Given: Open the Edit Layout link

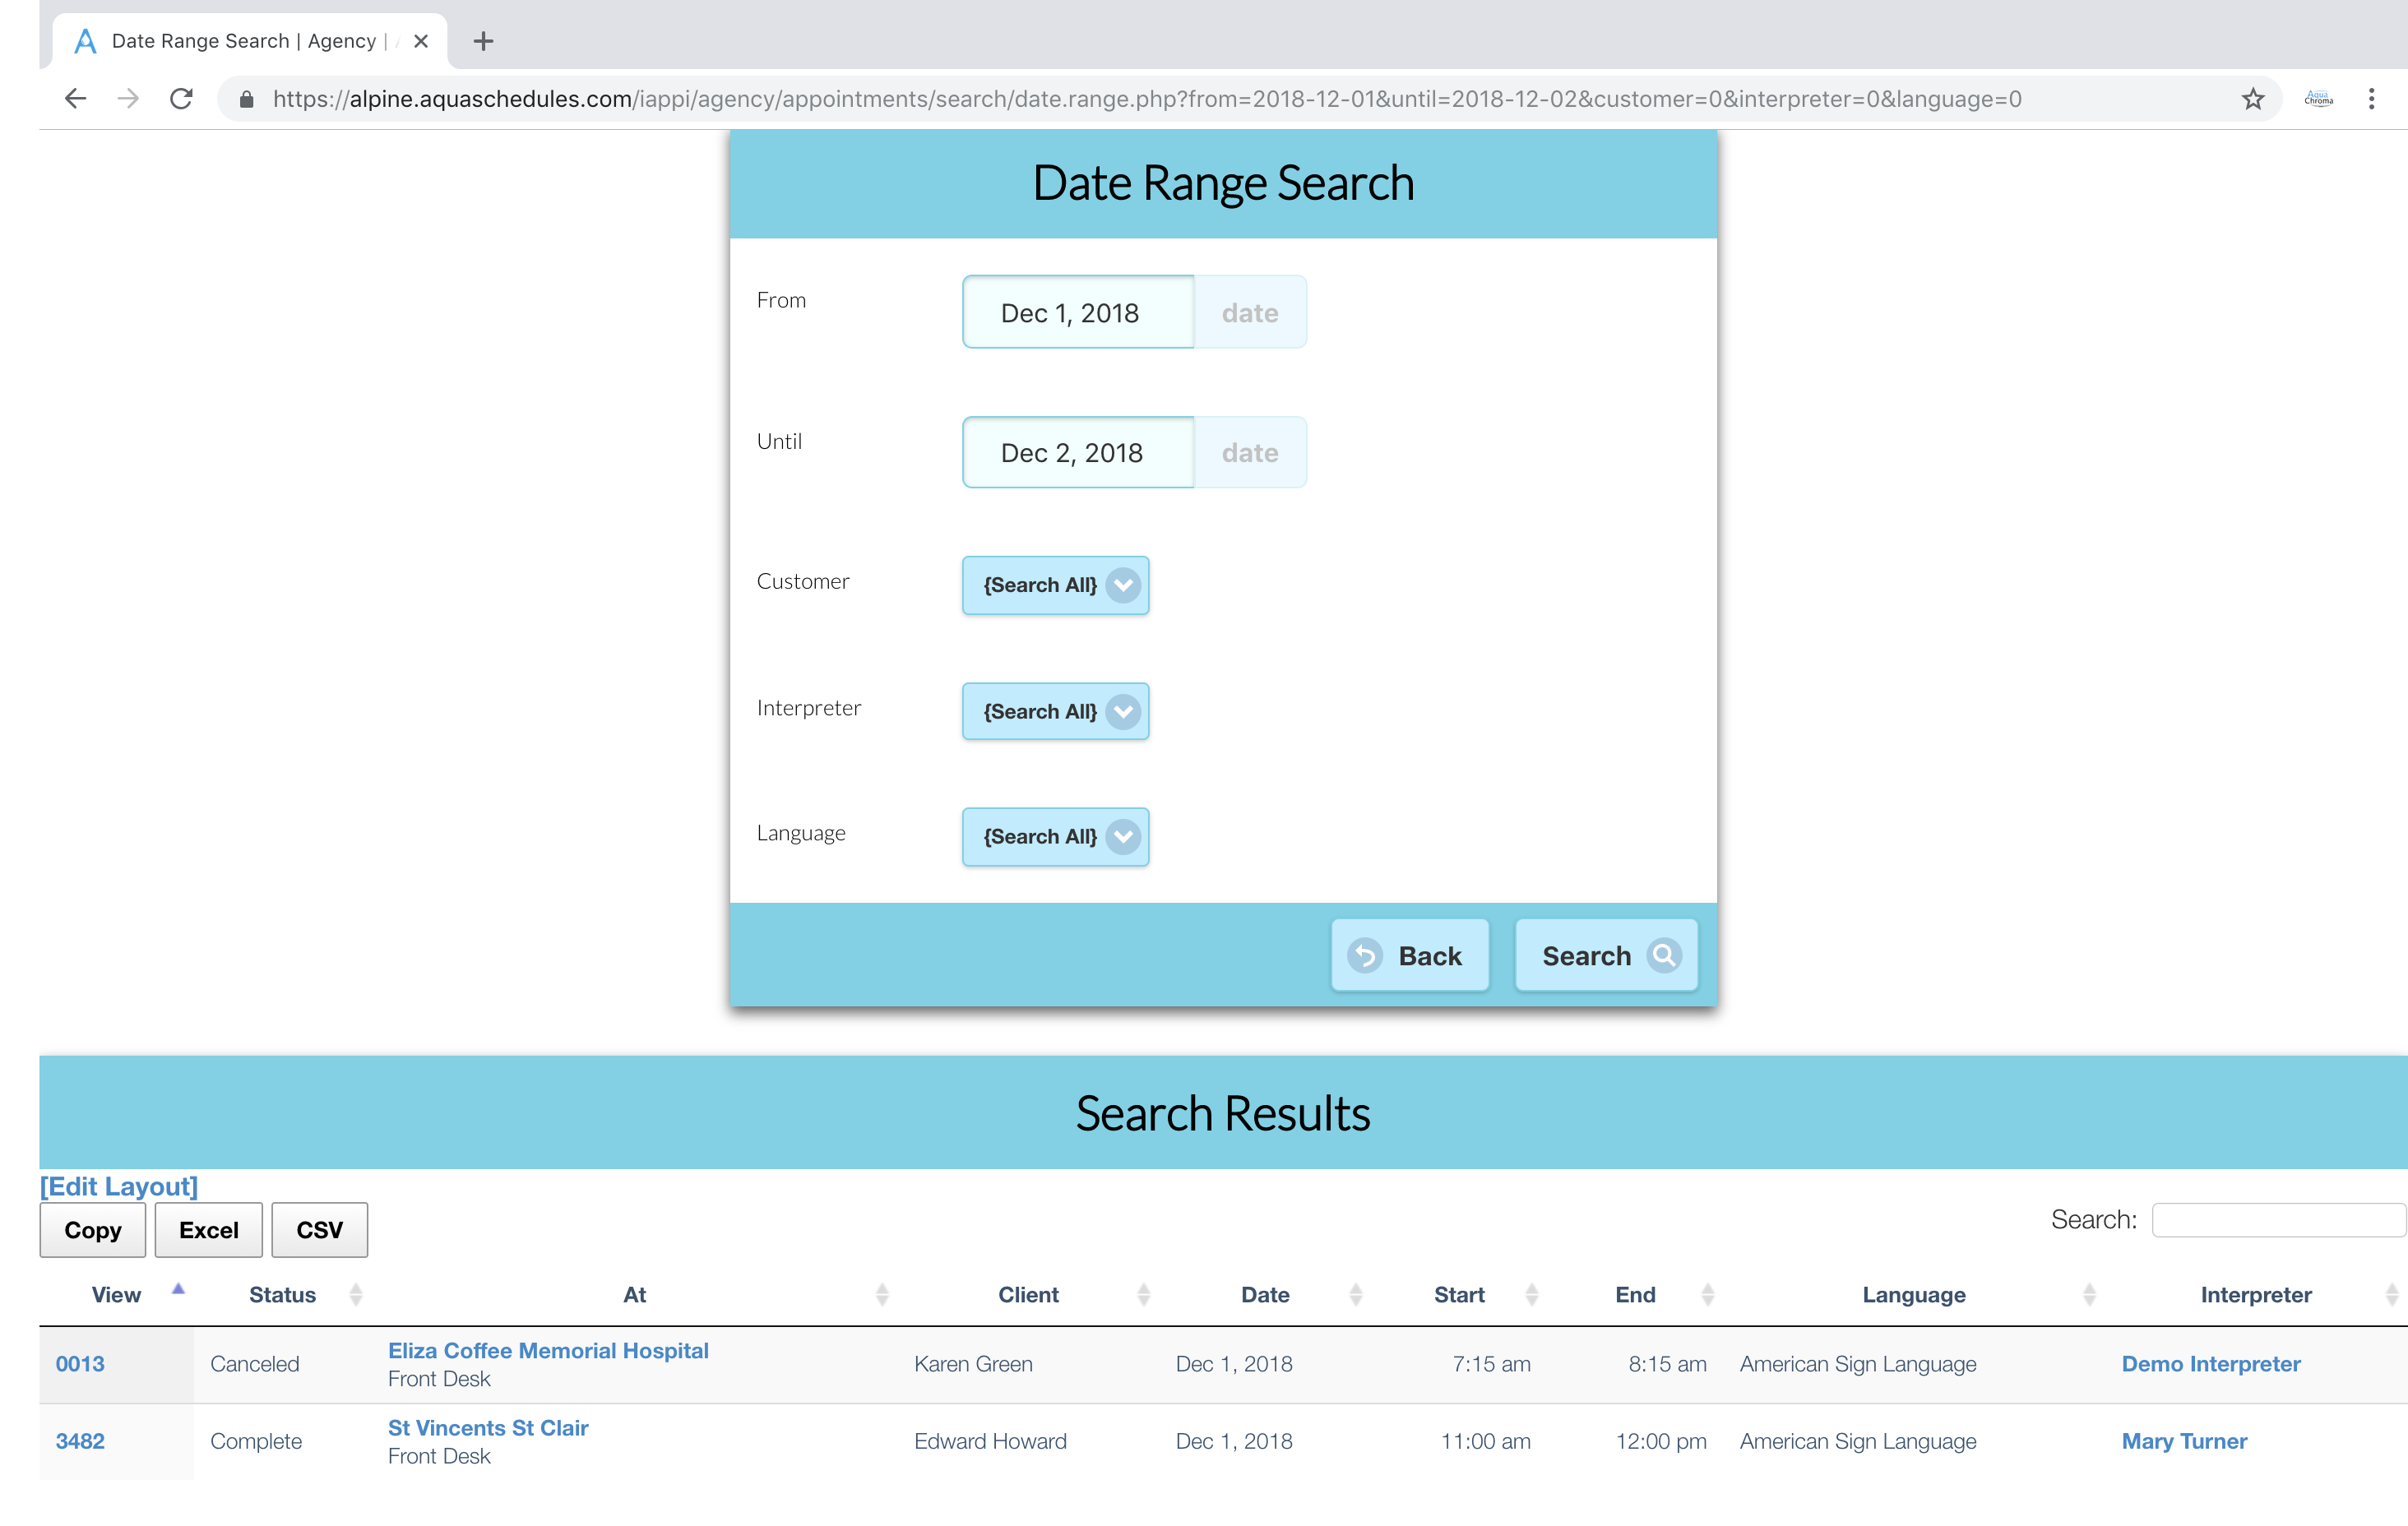Looking at the screenshot, I should (x=119, y=1186).
